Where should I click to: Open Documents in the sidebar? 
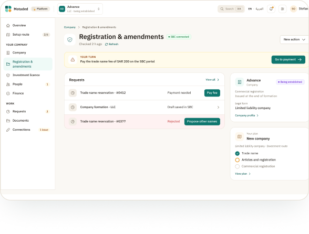tap(28, 121)
